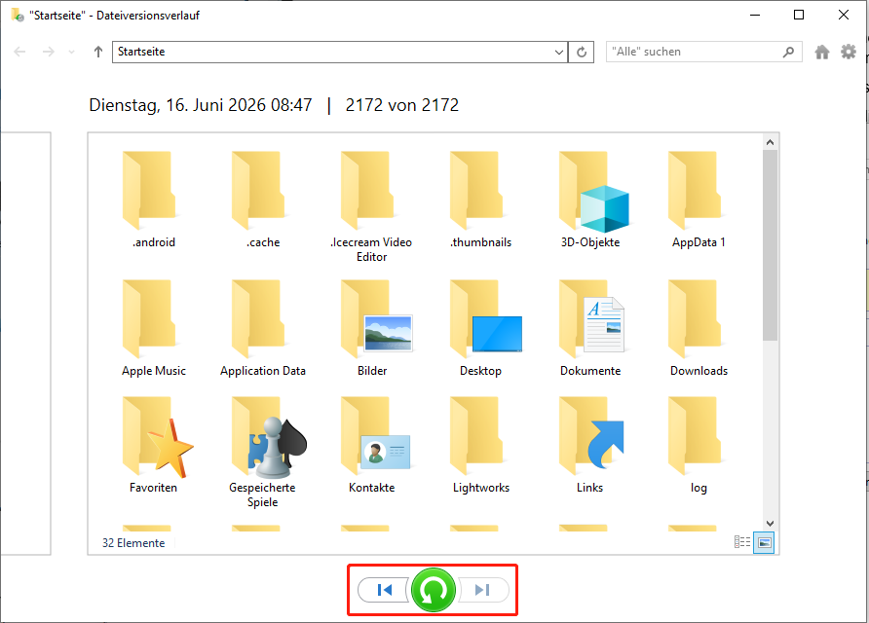Refresh the Startseite view
Viewport: 869px width, 623px height.
[582, 52]
